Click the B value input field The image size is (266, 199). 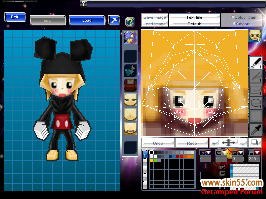(x=238, y=159)
